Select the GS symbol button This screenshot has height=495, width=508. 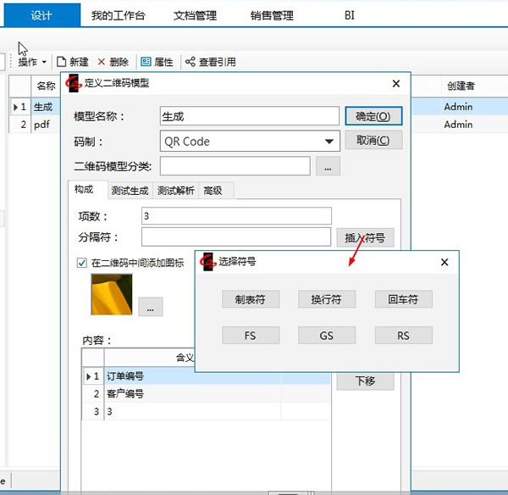(x=326, y=336)
